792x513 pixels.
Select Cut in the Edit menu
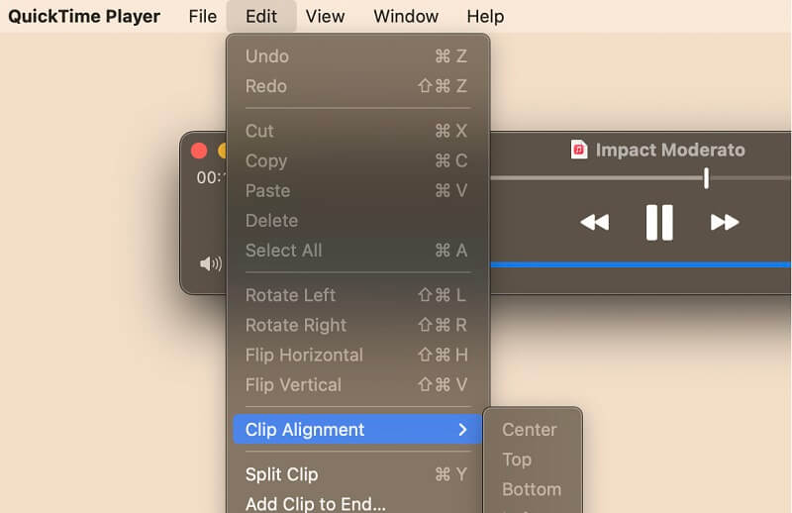pyautogui.click(x=356, y=131)
